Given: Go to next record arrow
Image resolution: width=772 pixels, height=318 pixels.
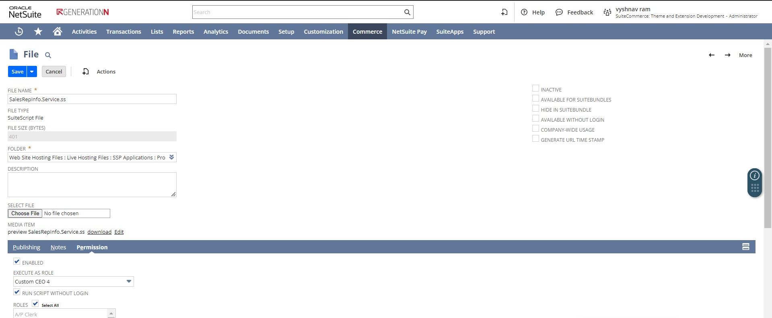Looking at the screenshot, I should pyautogui.click(x=728, y=55).
